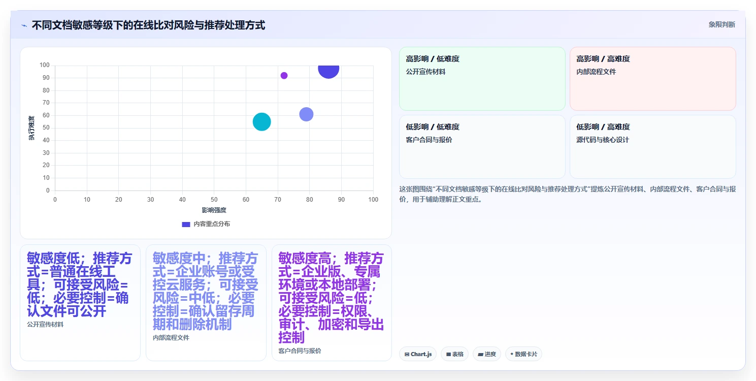Click the icon in the 进度 chip
Viewport: 756px width, 381px height.
pos(480,355)
